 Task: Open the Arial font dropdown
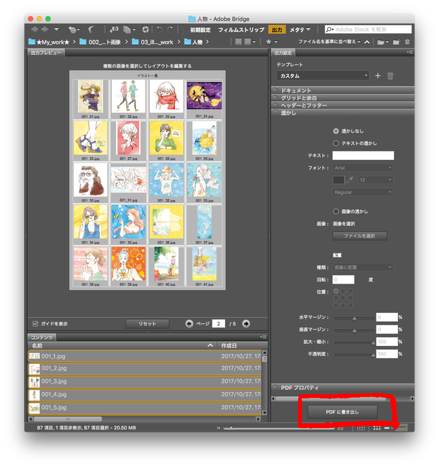[363, 167]
